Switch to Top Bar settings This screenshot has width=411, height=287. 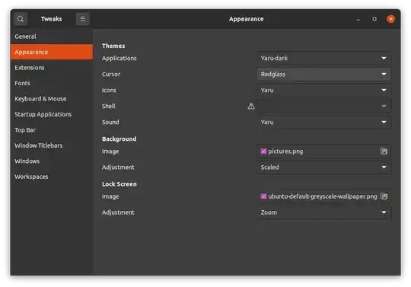[x=52, y=130]
